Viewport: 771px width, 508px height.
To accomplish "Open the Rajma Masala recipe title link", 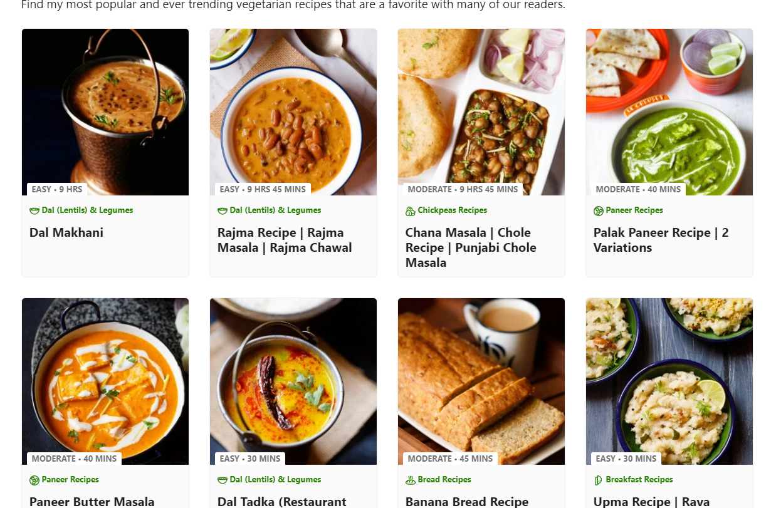I will click(285, 241).
